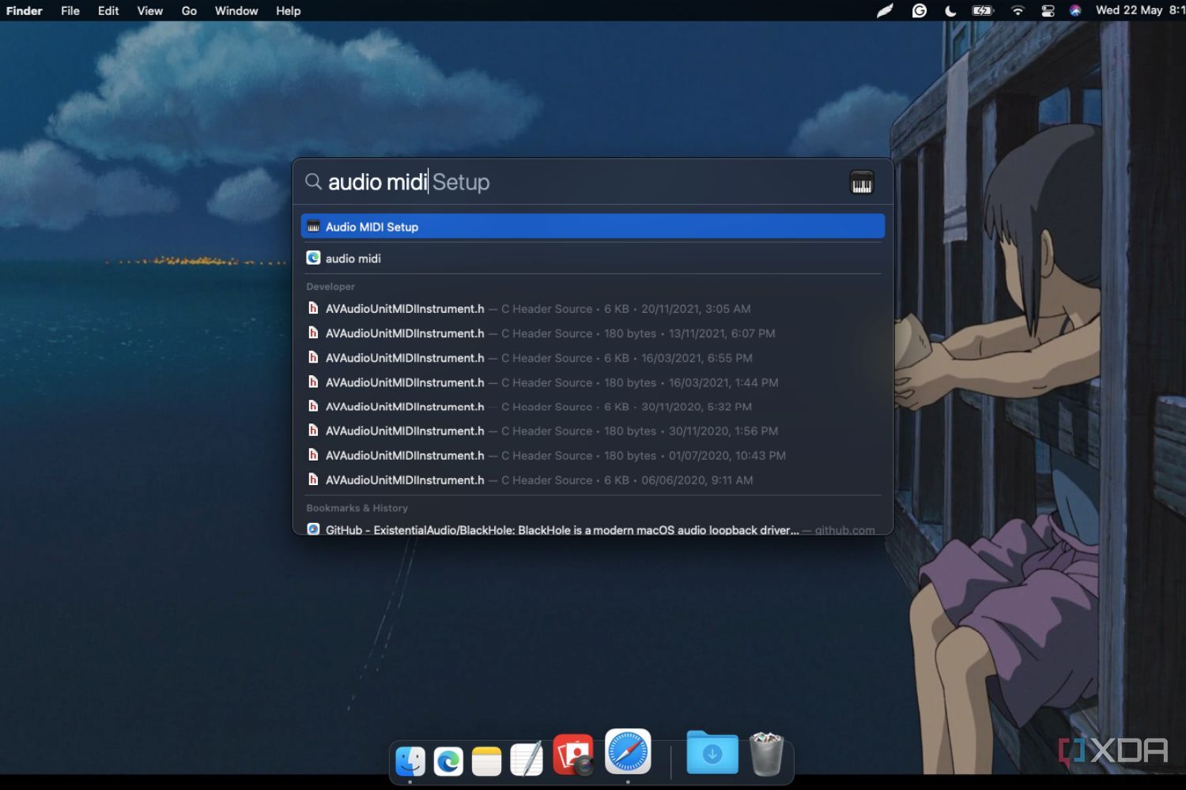Open Finder from the Dock
The width and height of the screenshot is (1186, 790).
(410, 760)
